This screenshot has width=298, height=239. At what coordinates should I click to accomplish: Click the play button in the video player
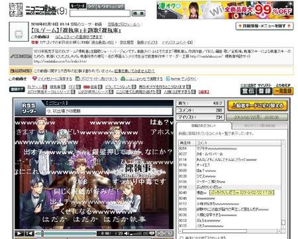[x=19, y=233]
